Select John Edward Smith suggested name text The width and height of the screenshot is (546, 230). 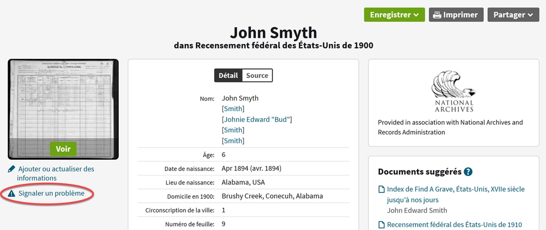[417, 210]
